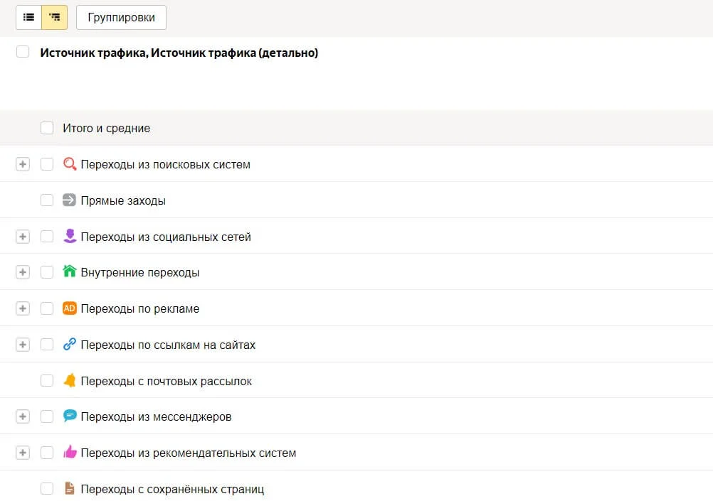Image resolution: width=713 pixels, height=501 pixels.
Task: Expand the Переходы по рекламе row
Action: pyautogui.click(x=23, y=308)
